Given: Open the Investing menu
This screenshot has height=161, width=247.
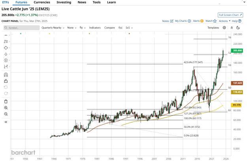Looking at the screenshot, I should (64, 2).
